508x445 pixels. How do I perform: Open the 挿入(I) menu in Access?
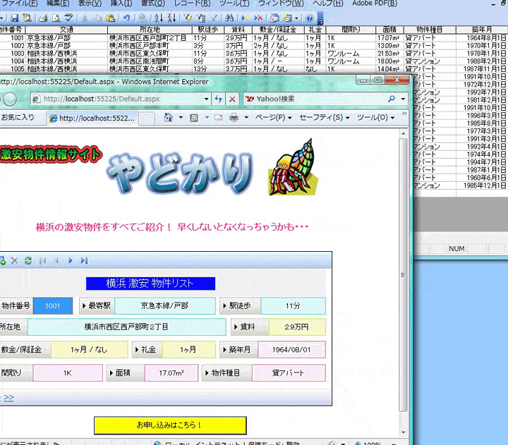pyautogui.click(x=121, y=4)
